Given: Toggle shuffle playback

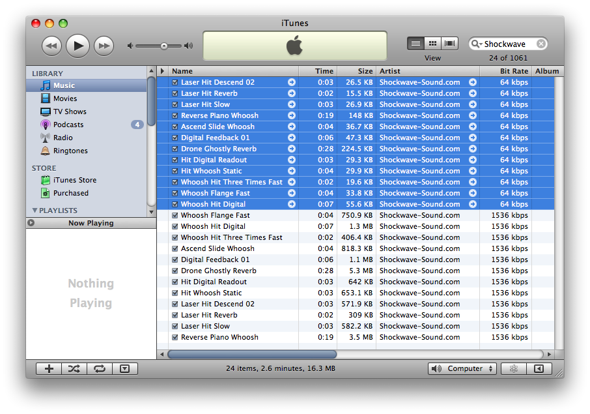Looking at the screenshot, I should (x=74, y=368).
